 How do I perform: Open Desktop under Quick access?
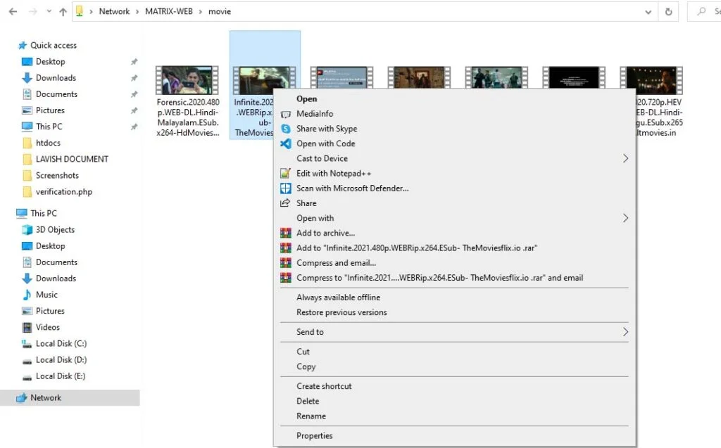(x=50, y=62)
